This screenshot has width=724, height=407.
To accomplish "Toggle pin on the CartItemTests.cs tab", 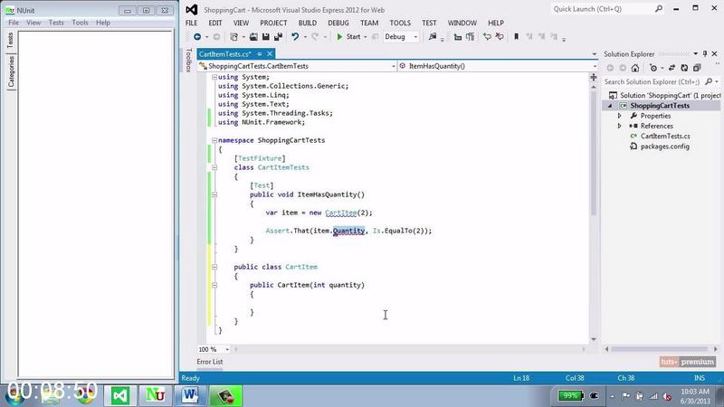I will point(260,54).
